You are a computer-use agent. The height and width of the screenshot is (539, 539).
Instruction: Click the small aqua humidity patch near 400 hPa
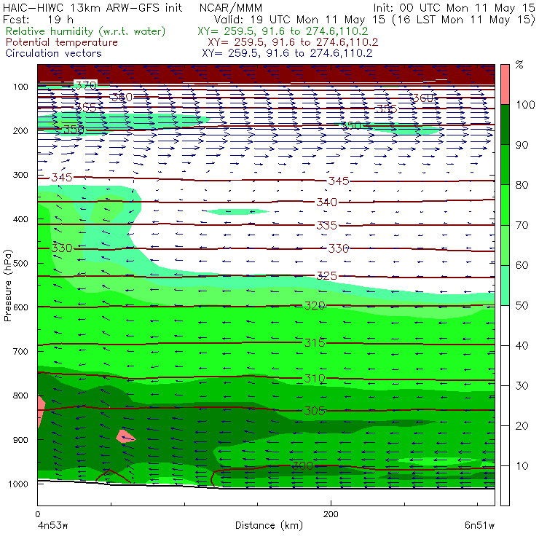click(x=238, y=212)
